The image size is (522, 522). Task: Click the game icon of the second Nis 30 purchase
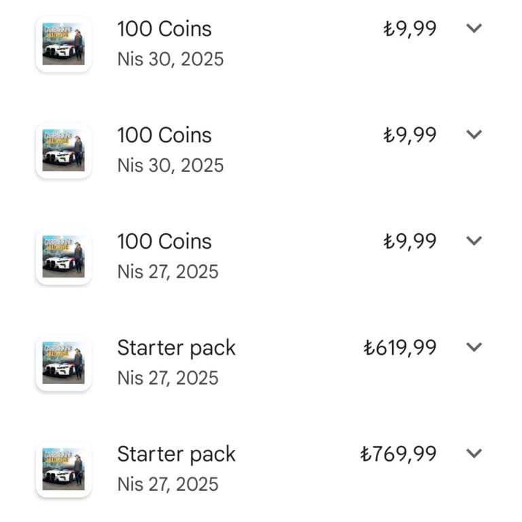[x=63, y=150]
